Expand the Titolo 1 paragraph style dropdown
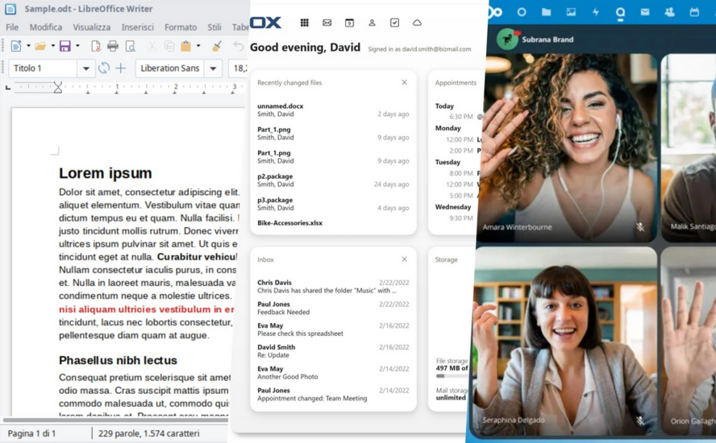 point(85,69)
